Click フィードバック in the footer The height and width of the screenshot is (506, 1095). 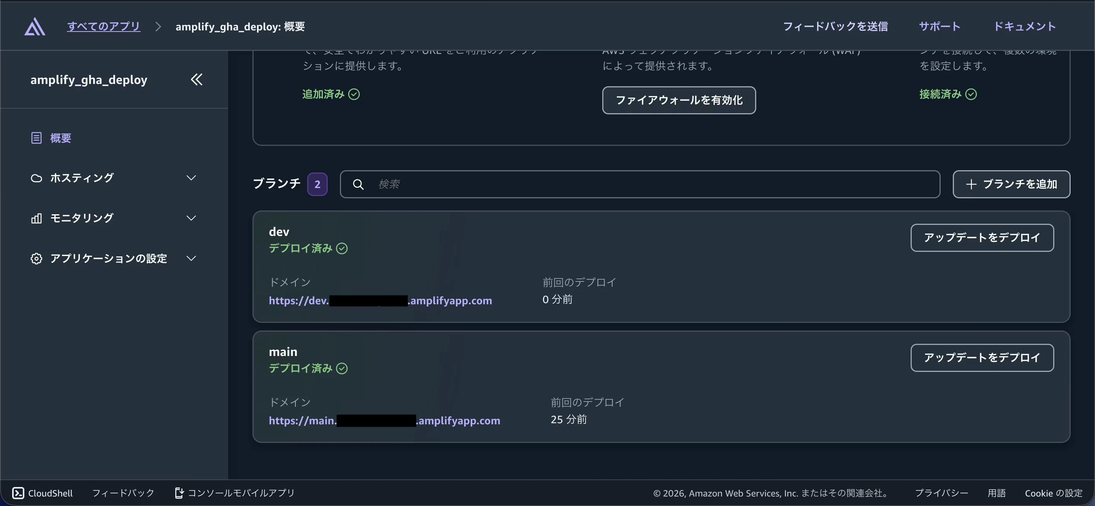click(x=123, y=493)
